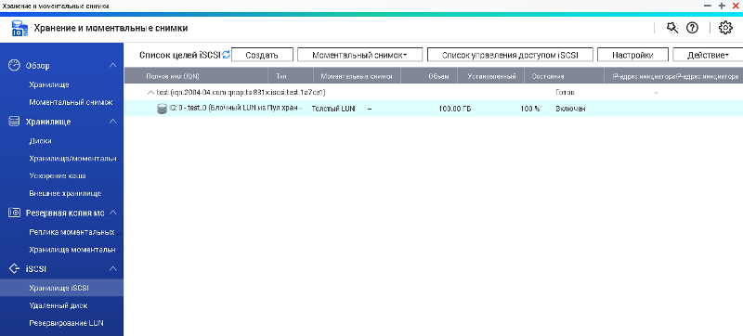Sort by Тип column header
743x336 pixels.
click(x=291, y=76)
